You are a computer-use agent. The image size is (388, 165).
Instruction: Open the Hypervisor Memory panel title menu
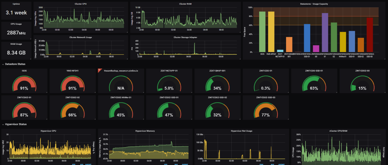point(145,131)
